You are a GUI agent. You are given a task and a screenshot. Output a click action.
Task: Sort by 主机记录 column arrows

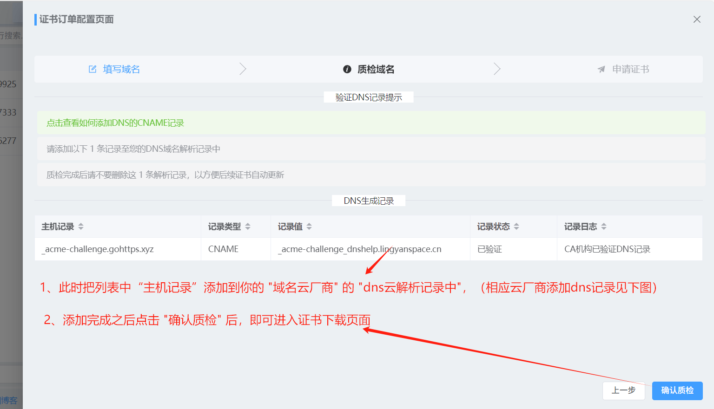click(81, 227)
